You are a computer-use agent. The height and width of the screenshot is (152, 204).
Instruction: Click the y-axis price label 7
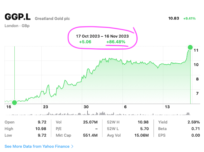click(197, 93)
